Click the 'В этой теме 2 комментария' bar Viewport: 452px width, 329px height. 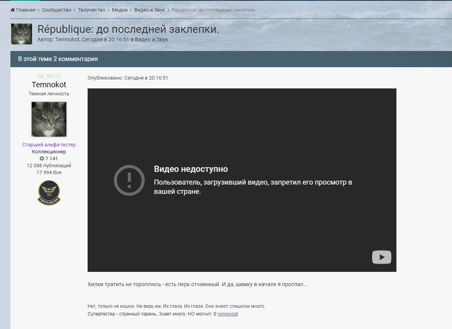[x=231, y=59]
